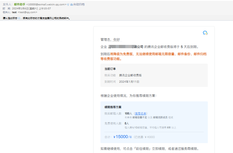Click the 自动归档 archive icon
The height and width of the screenshot is (153, 233).
point(72,5)
